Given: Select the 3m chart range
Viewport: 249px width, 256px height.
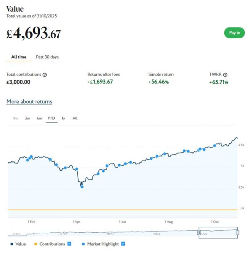Looking at the screenshot, I should coord(27,118).
